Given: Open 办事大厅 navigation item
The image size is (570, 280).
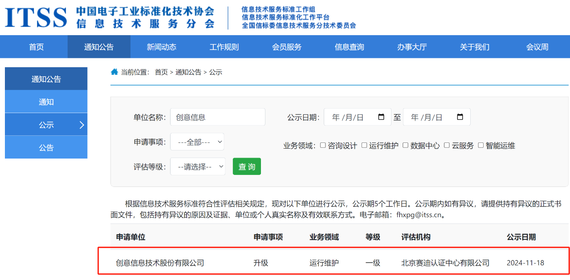Looking at the screenshot, I should click(x=412, y=47).
